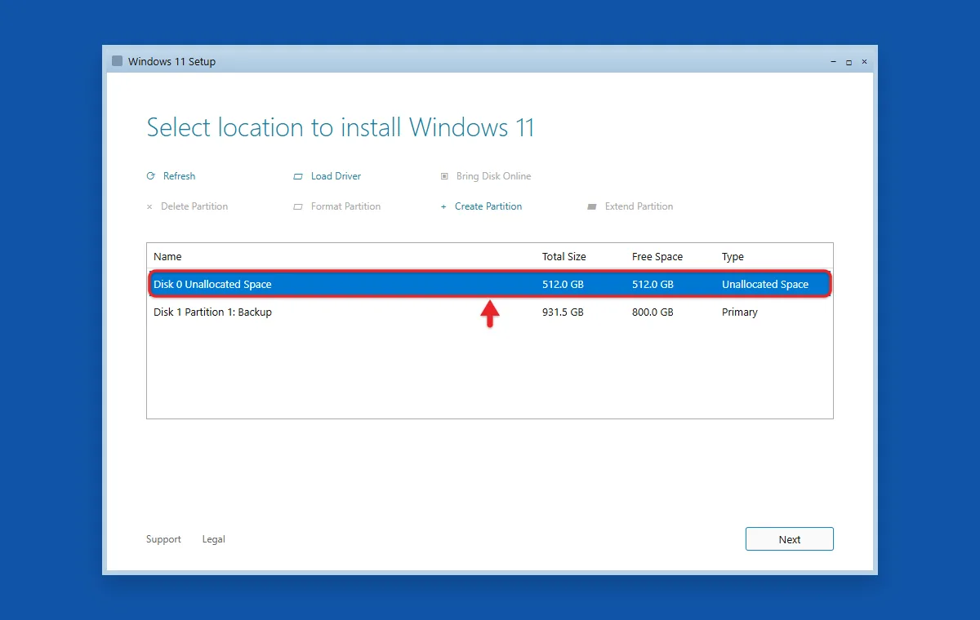Screen dimensions: 980x620
Task: Select the Disk 0 Unallocated Space row
Action: [490, 285]
